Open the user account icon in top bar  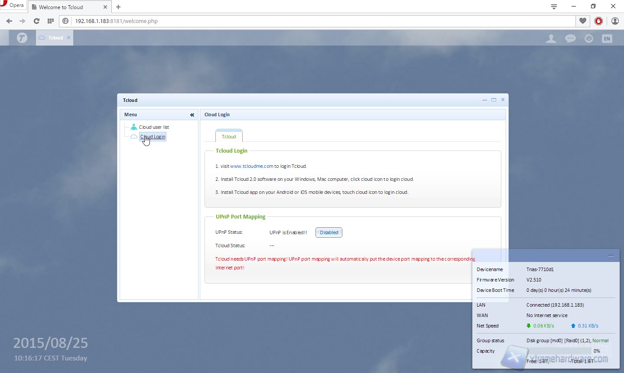click(x=551, y=39)
